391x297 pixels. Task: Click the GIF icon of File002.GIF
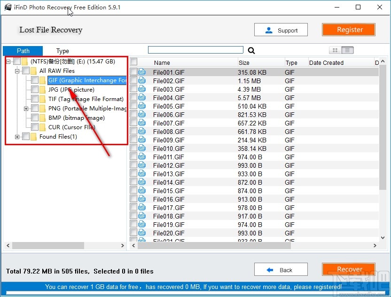click(142, 80)
